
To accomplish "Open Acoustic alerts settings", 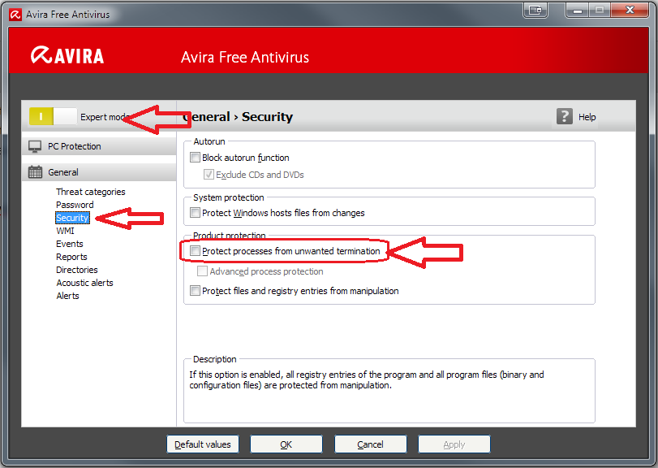I will (x=84, y=283).
